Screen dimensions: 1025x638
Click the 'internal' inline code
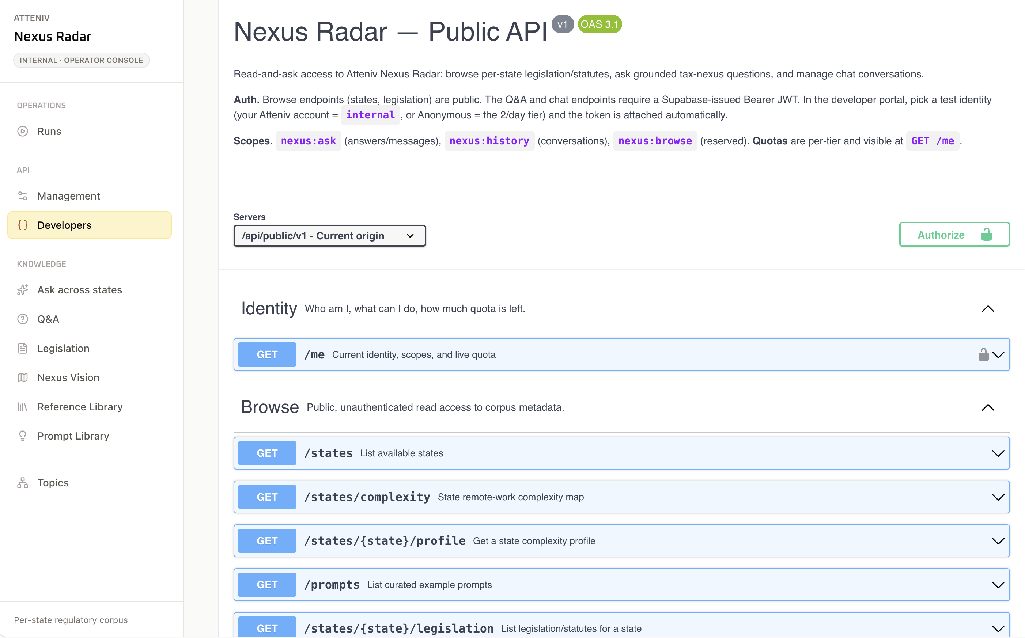pyautogui.click(x=370, y=115)
